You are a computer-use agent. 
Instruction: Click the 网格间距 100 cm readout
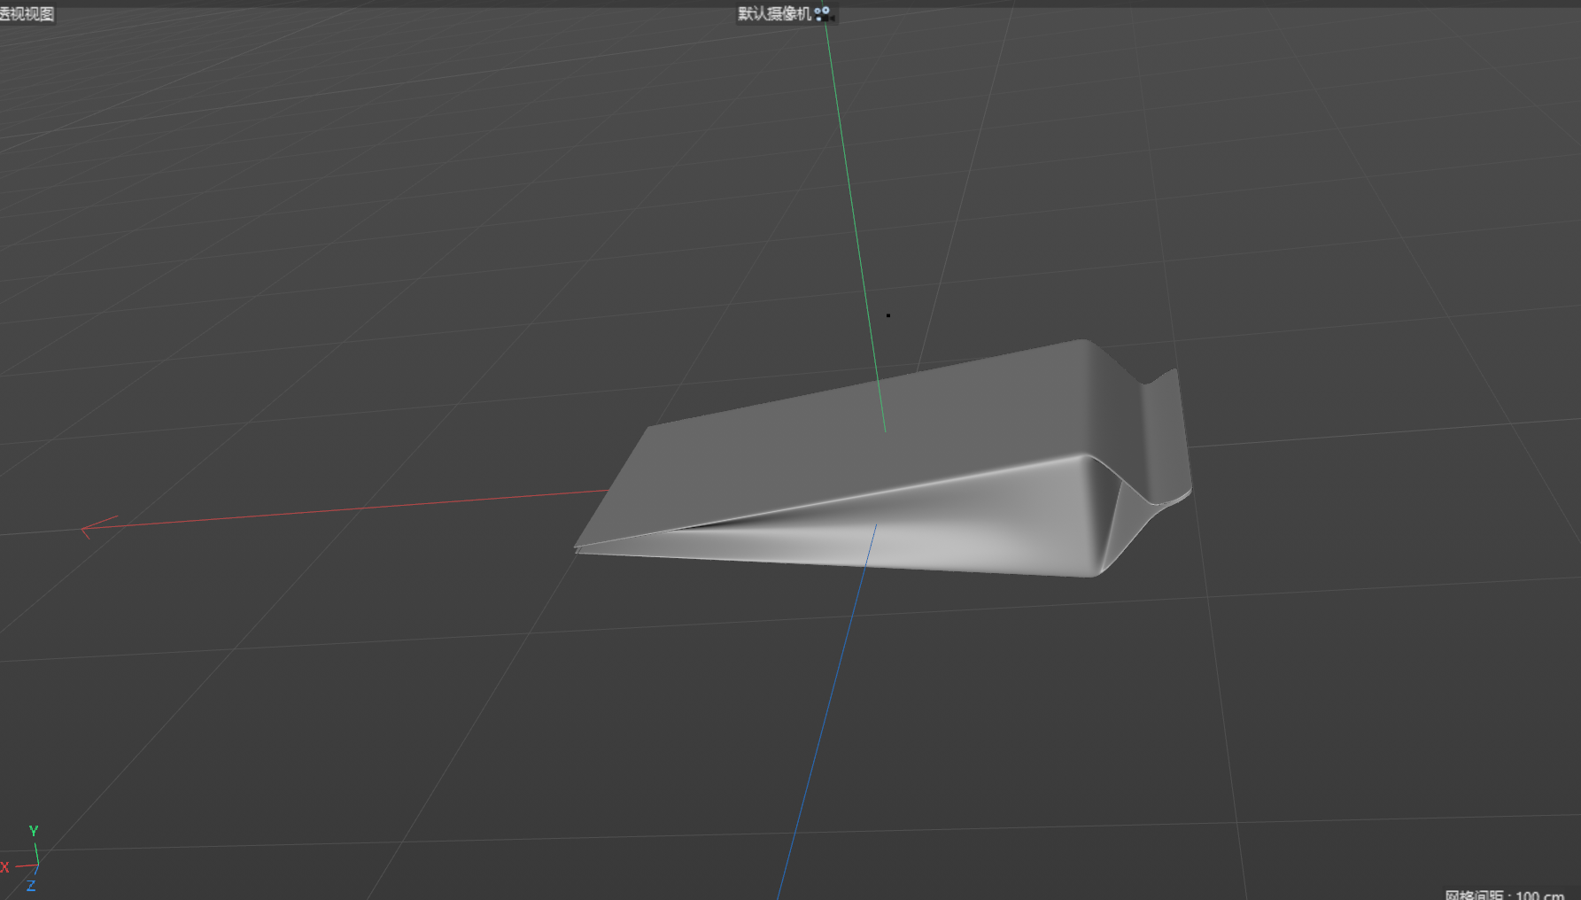tap(1506, 895)
